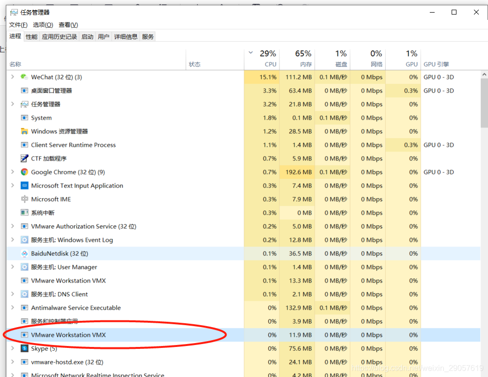Switch to the 详细信息 tab
This screenshot has height=377, width=488.
point(126,37)
